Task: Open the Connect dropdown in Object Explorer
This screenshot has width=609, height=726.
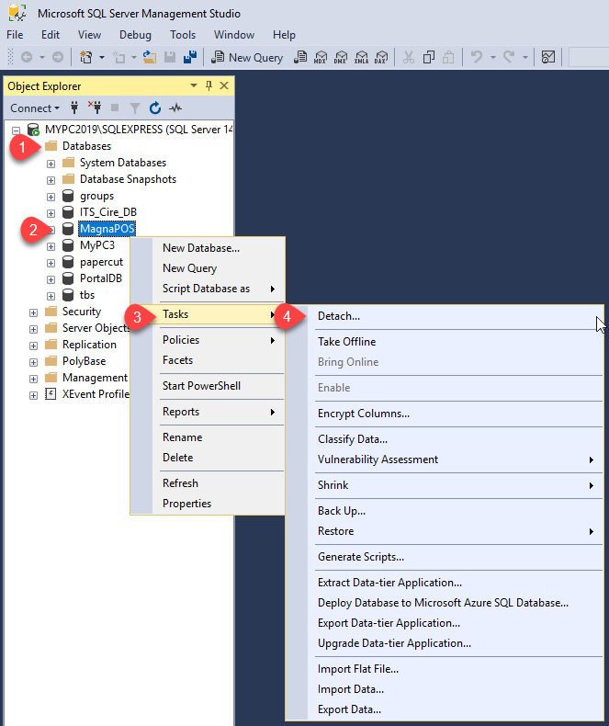Action: (35, 108)
